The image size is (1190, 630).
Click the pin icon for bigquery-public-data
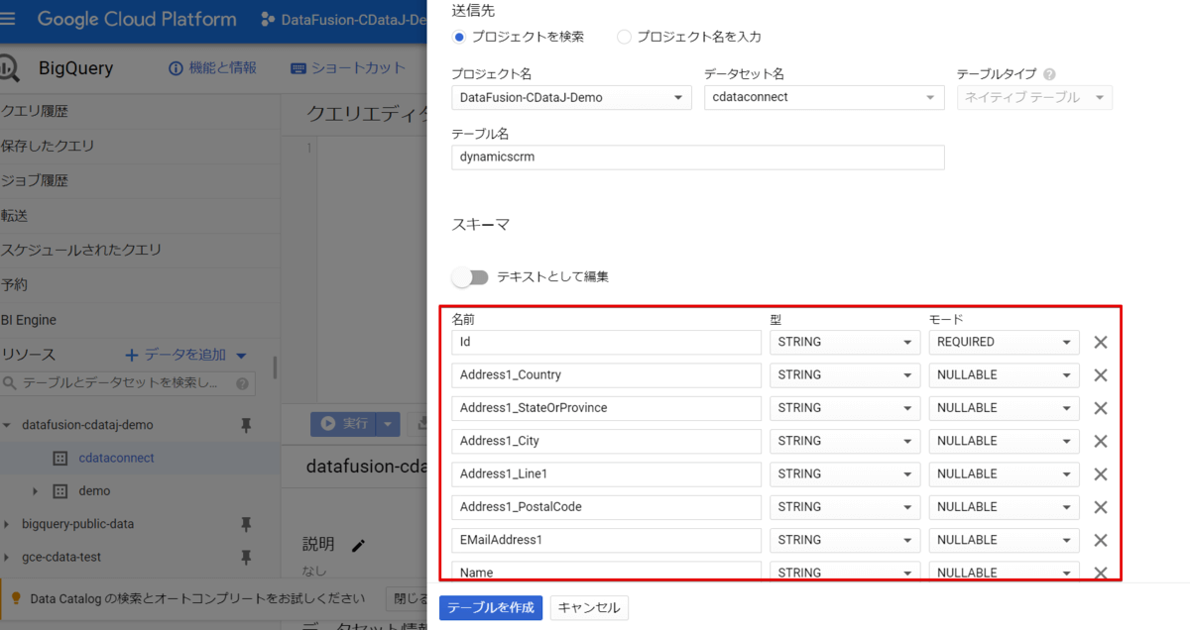[246, 524]
